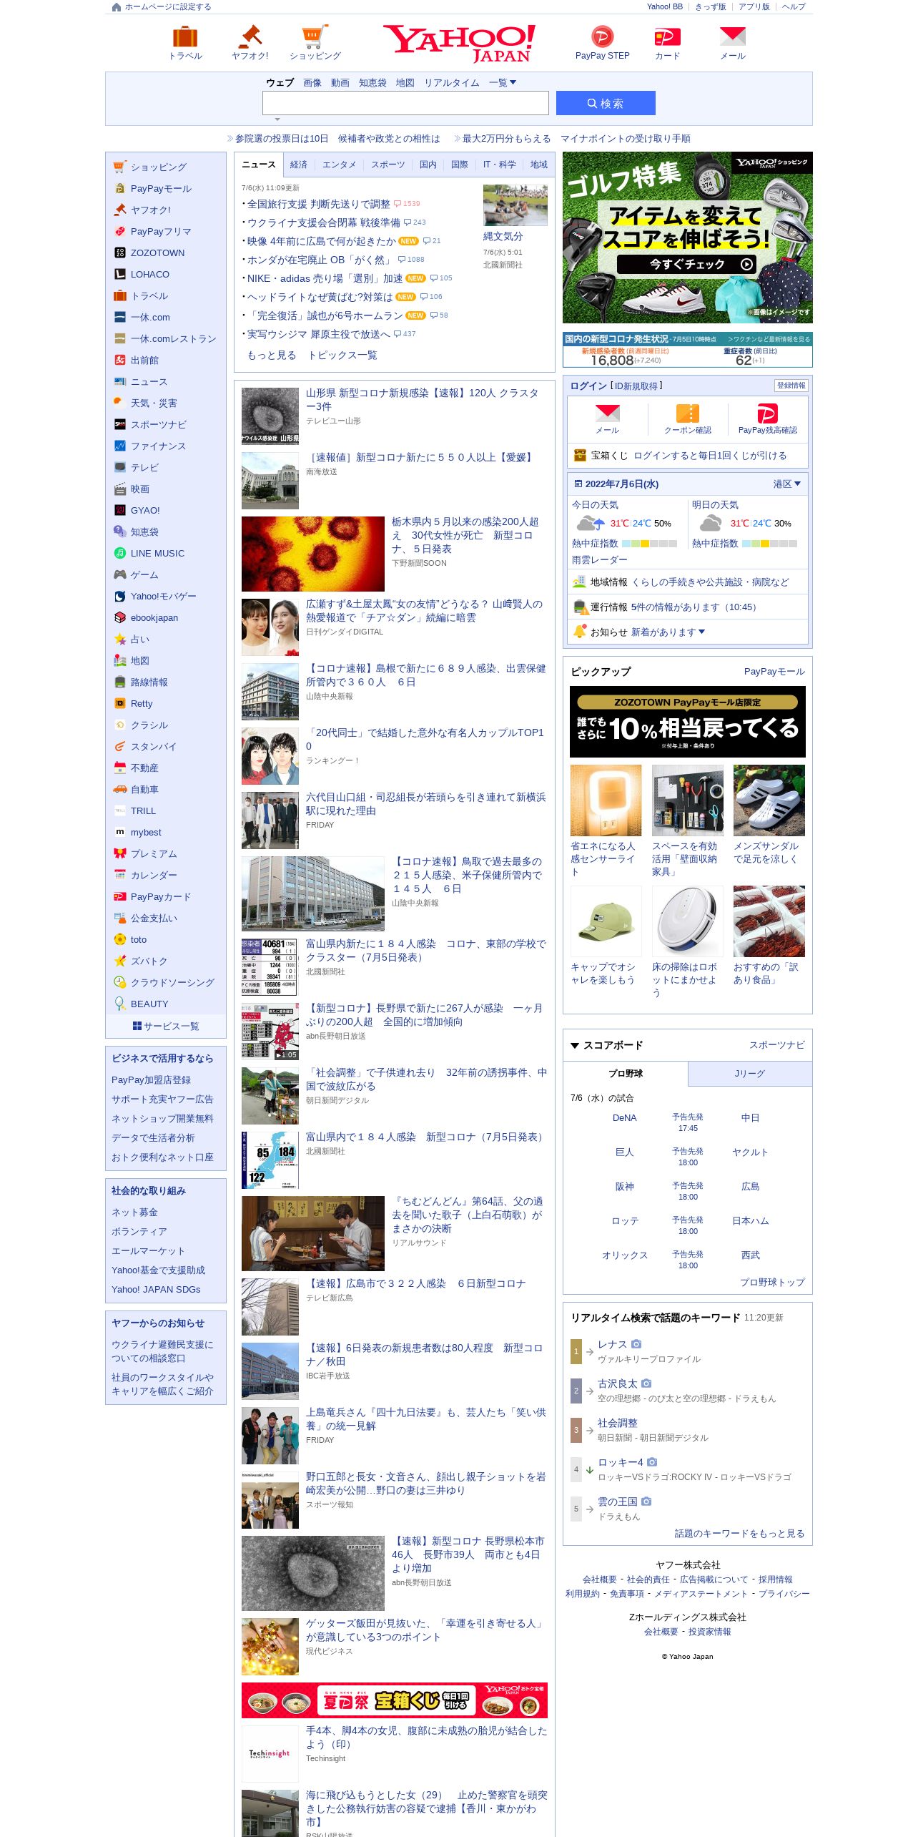This screenshot has height=1837, width=918.
Task: Open 全国旅行支援 判断先送りで調整 headline
Action: tap(319, 204)
